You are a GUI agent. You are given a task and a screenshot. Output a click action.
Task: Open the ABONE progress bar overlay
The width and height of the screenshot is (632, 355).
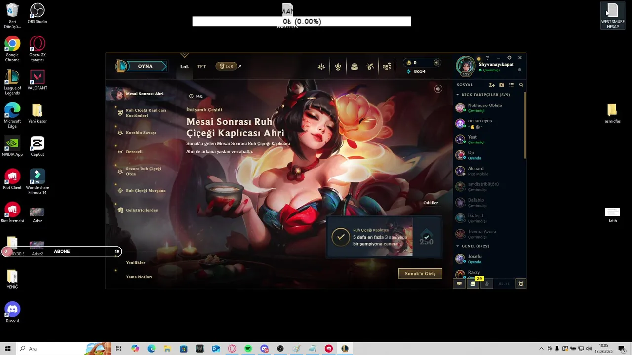pyautogui.click(x=62, y=251)
